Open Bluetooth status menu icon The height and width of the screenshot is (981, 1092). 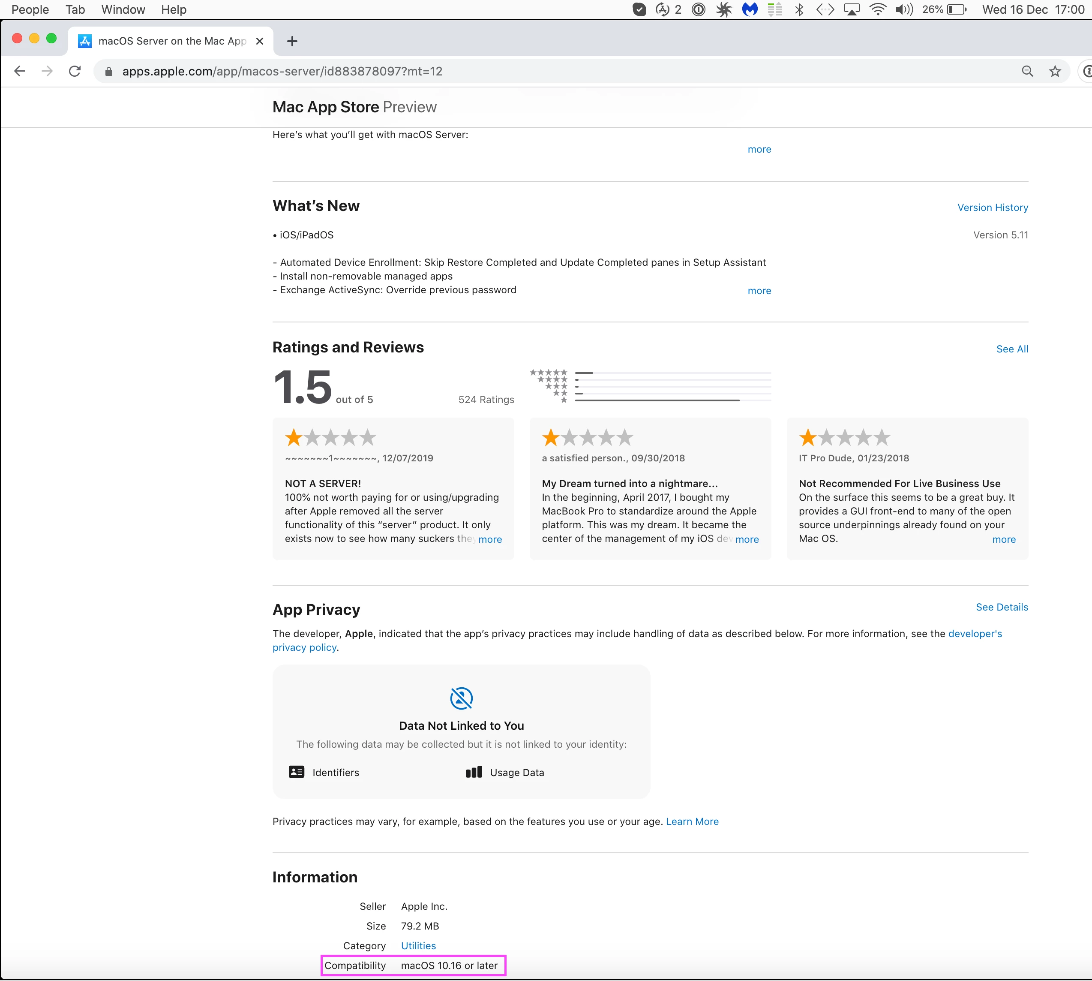coord(799,9)
